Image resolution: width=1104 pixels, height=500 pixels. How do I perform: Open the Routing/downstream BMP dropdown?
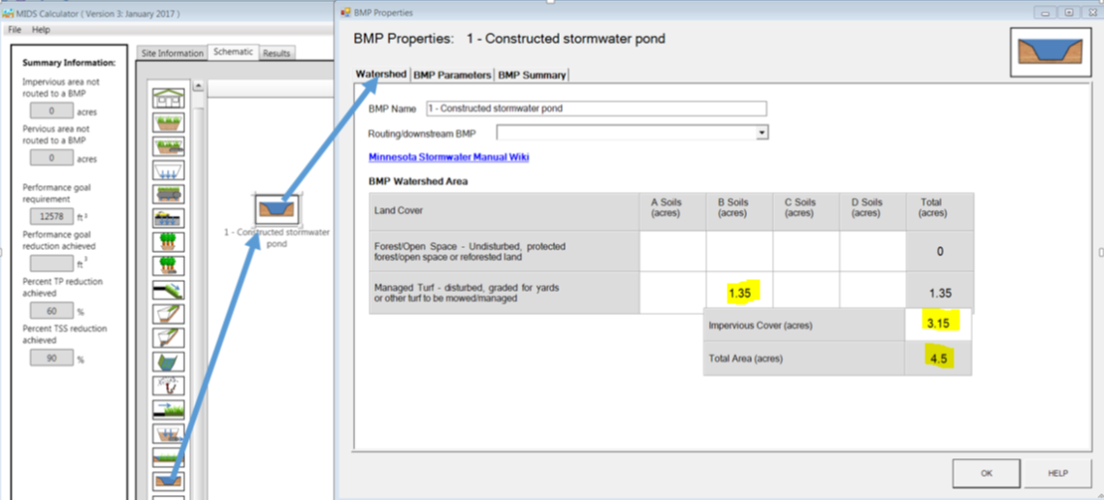click(x=762, y=133)
